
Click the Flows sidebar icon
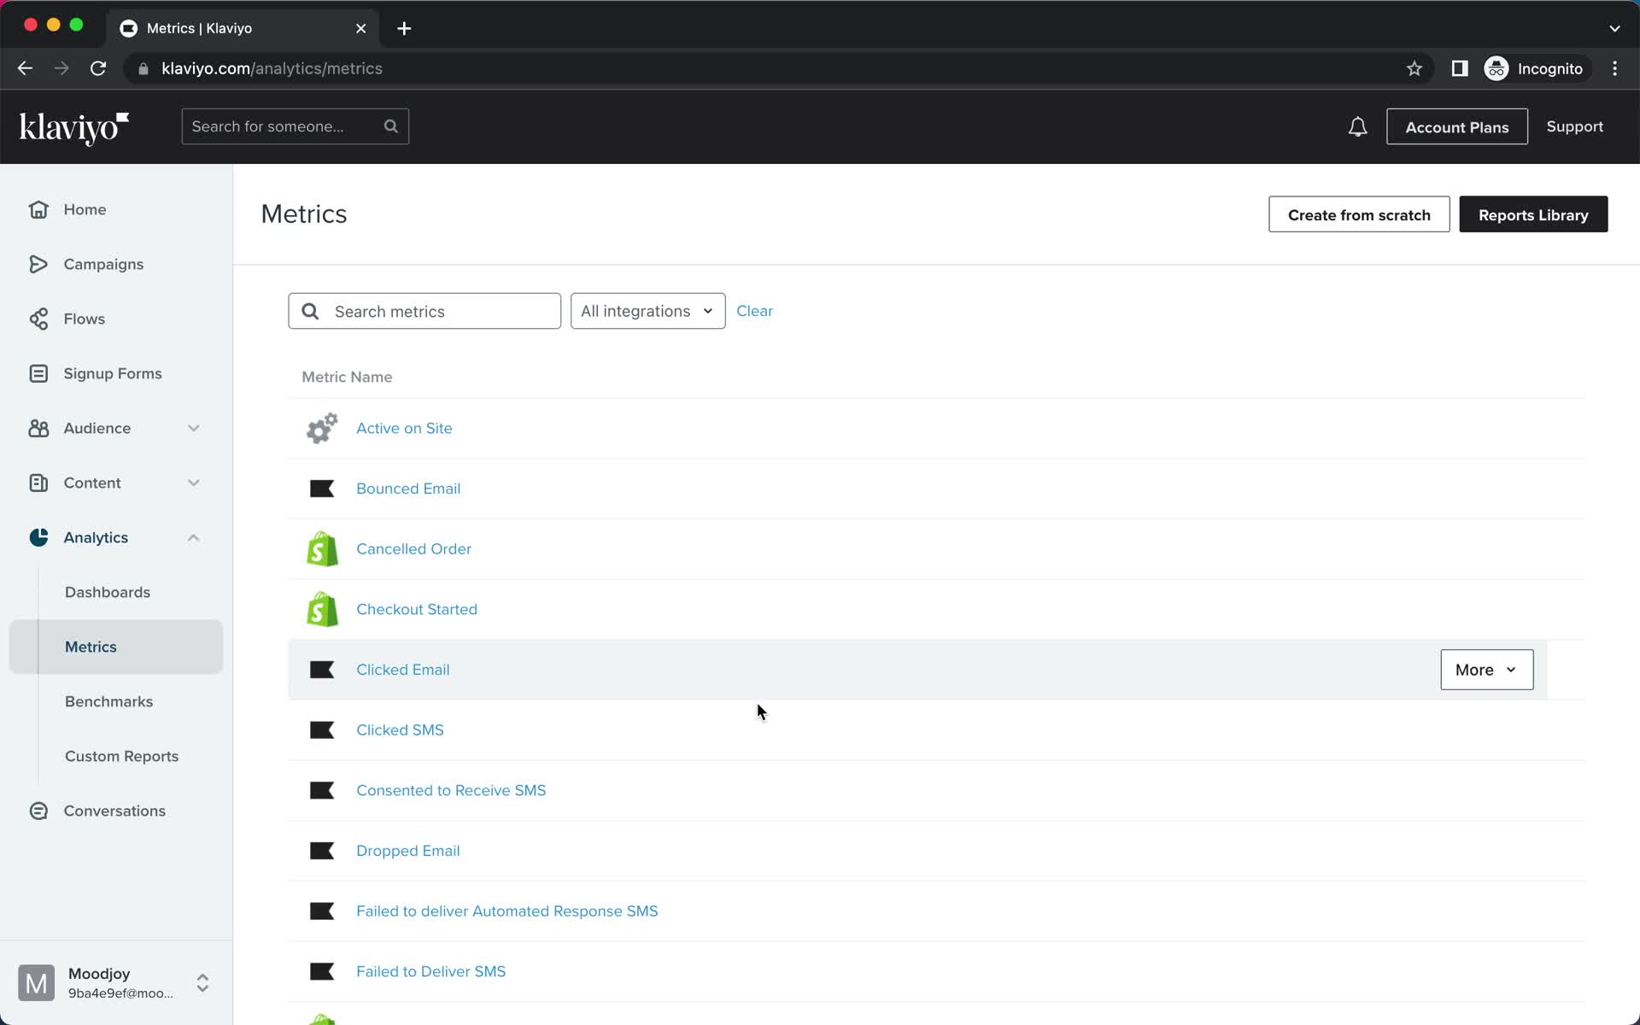39,318
